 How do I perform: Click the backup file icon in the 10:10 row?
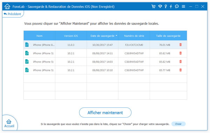(27, 70)
